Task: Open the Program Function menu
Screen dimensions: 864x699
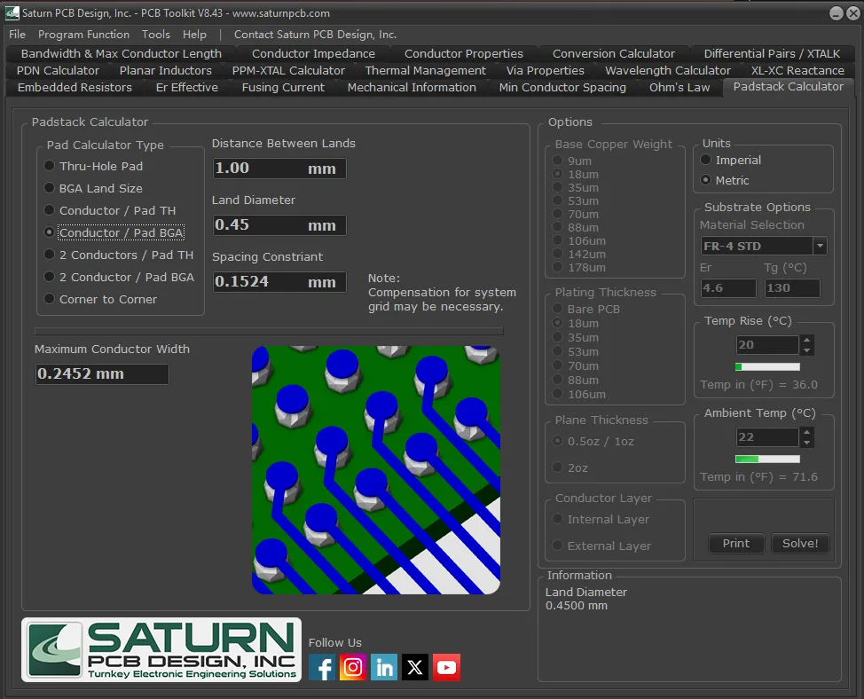Action: (83, 34)
